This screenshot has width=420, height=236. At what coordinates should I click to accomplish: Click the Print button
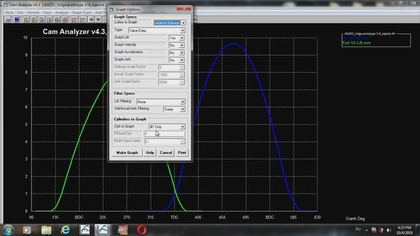[x=182, y=153]
